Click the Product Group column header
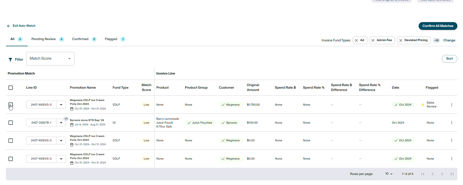The width and height of the screenshot is (463, 185). tap(196, 88)
